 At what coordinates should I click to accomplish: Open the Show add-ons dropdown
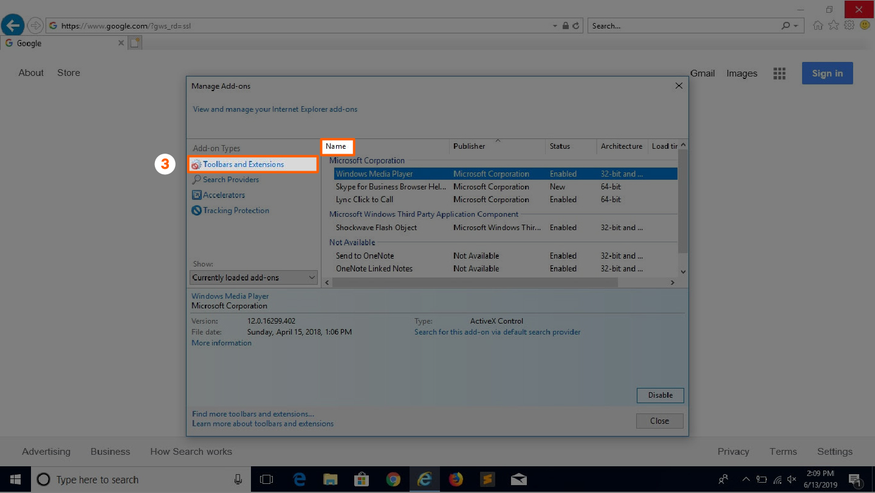[254, 277]
